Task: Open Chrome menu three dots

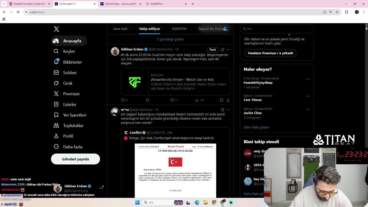Action: coord(364,12)
